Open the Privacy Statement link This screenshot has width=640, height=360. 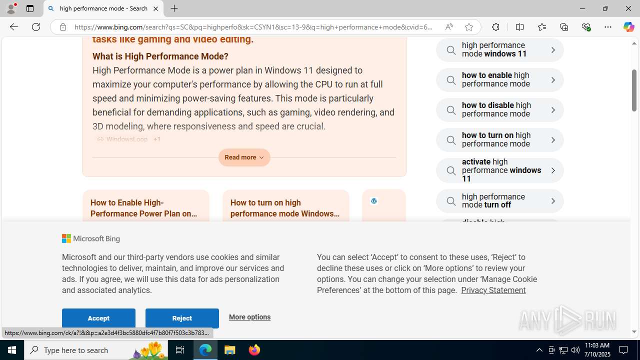[x=493, y=290]
